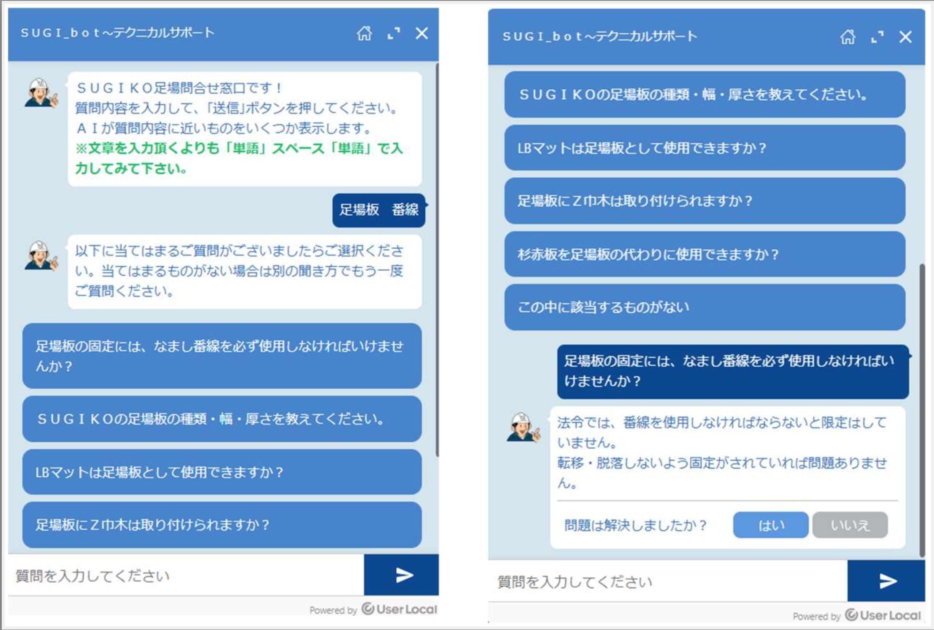
Task: Click the bot avatar beside the SUGIKO greeting message
Action: tap(41, 93)
